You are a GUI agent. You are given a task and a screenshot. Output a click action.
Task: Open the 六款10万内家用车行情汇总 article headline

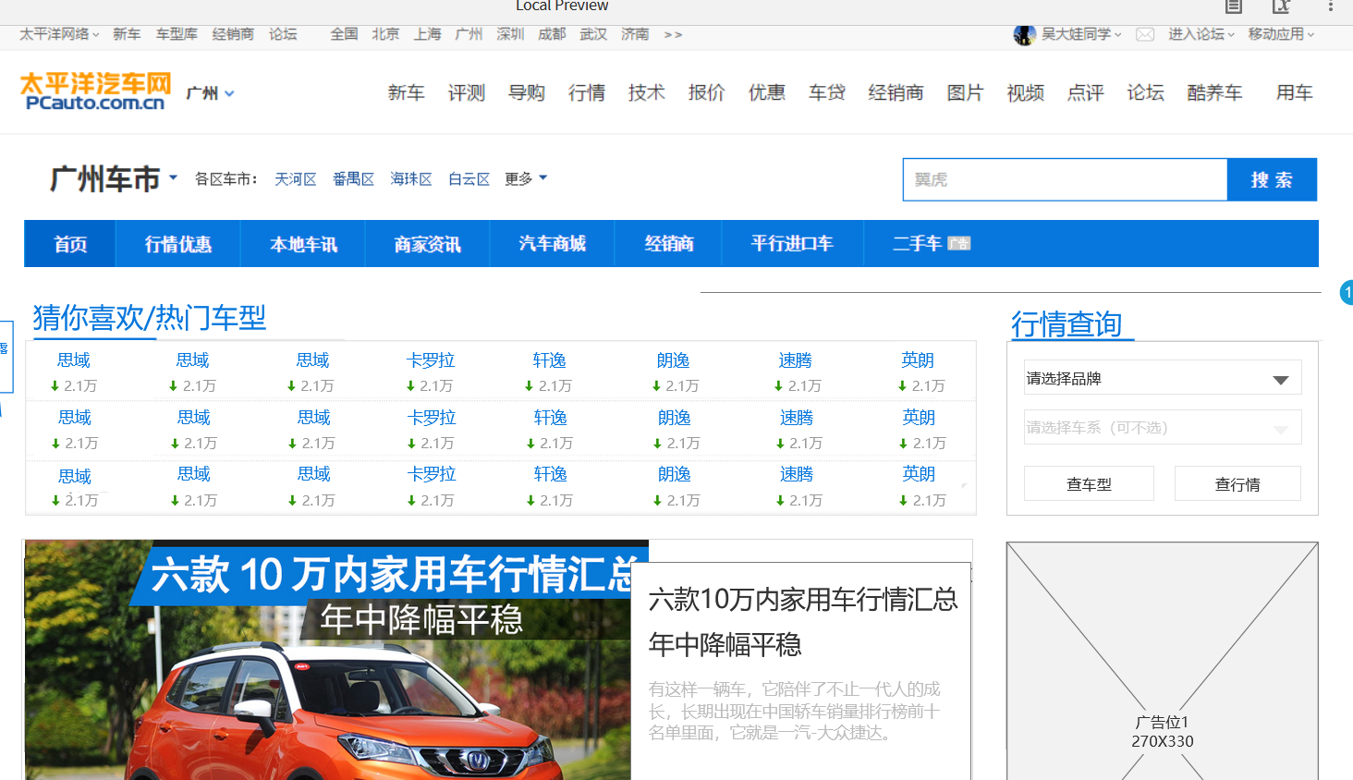(802, 621)
